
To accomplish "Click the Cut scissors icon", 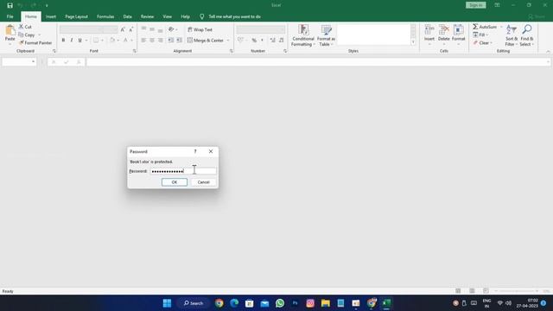I will (x=21, y=27).
